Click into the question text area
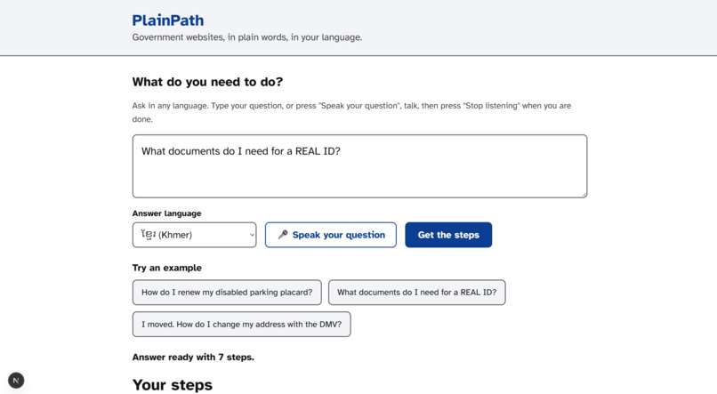The height and width of the screenshot is (394, 717). click(359, 166)
